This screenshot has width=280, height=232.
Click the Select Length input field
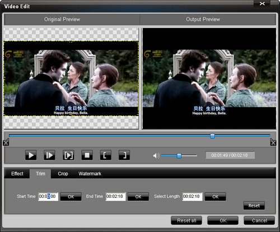192,197
